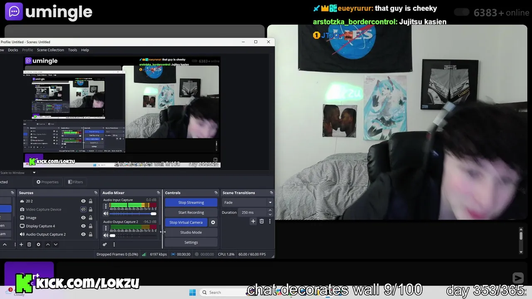Move scene up arrow in Scenes toolbar
532x299 pixels.
(5, 245)
